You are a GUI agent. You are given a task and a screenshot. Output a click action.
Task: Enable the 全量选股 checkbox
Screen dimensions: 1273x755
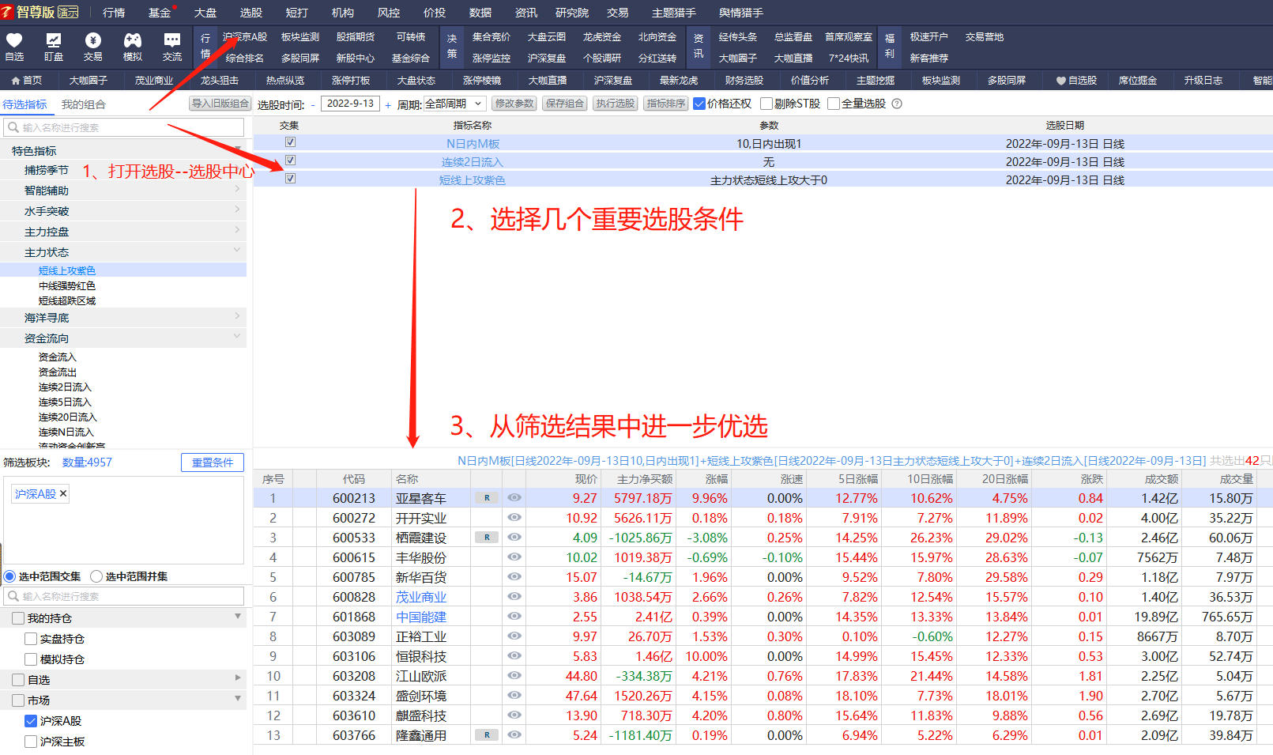point(834,104)
